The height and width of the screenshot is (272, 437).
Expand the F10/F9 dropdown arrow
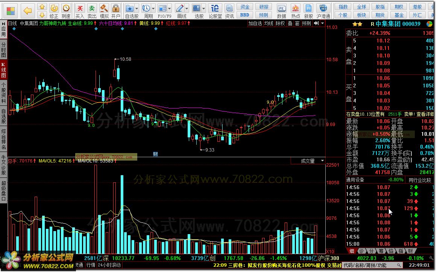[x=170, y=8]
